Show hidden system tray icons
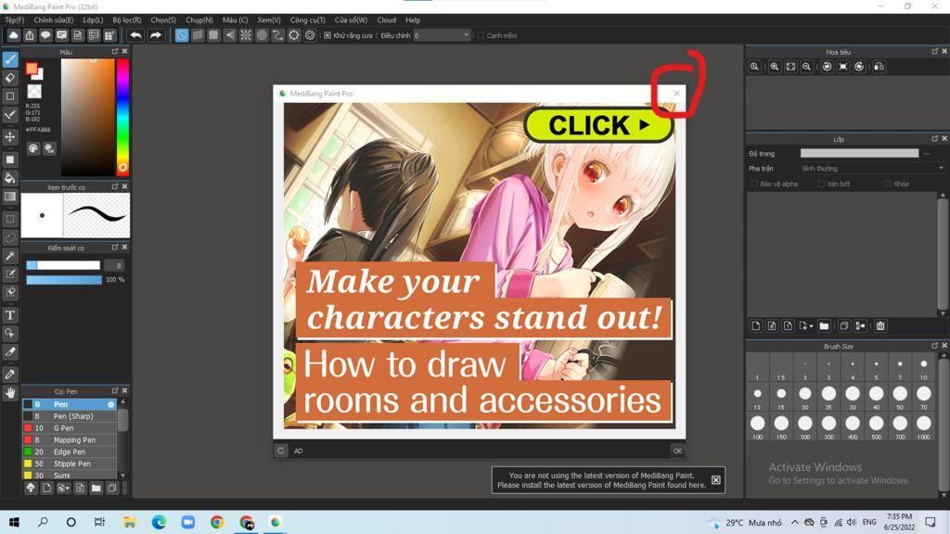This screenshot has height=534, width=950. pyautogui.click(x=794, y=522)
